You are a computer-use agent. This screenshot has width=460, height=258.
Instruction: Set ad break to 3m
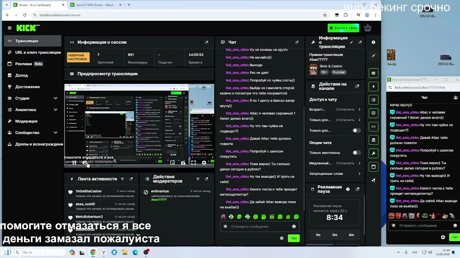click(335, 235)
